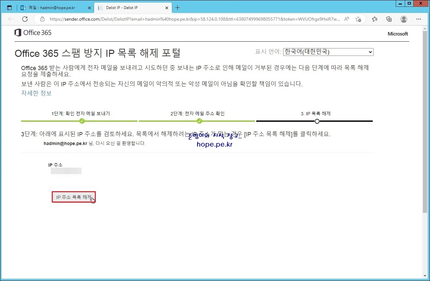Select the 3. IP 목록 해제 label
The image size is (430, 281).
315,113
